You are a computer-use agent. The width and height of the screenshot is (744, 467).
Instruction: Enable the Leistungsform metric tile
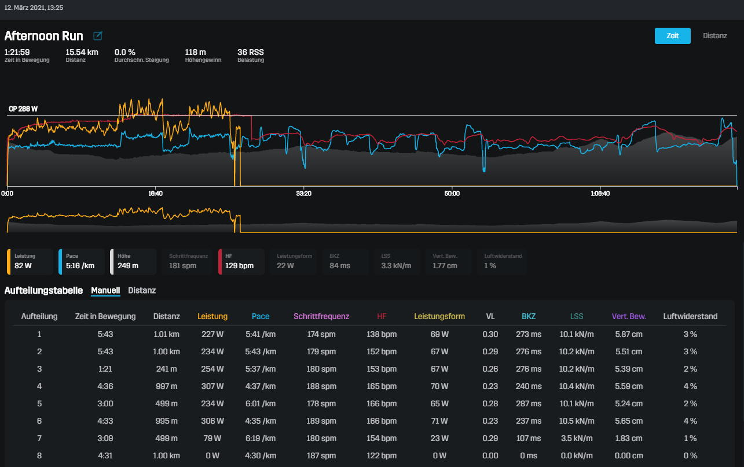coord(294,262)
